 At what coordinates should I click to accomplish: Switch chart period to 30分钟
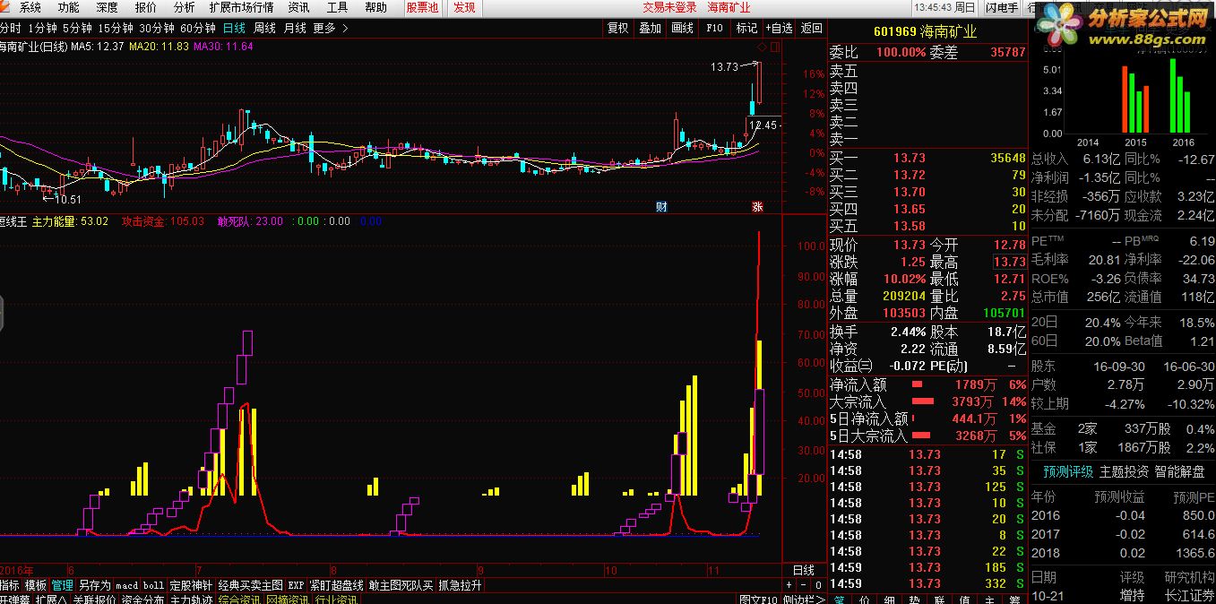[157, 28]
